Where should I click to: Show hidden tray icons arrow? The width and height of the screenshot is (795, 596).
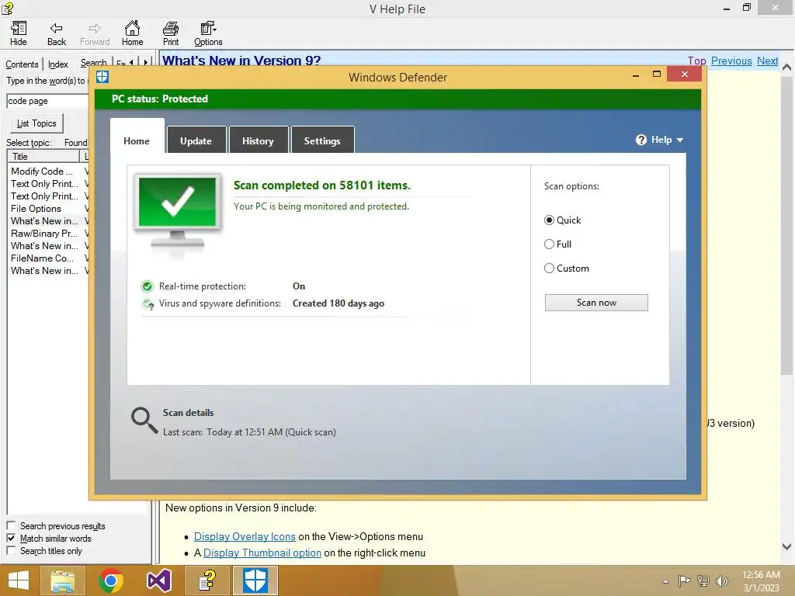tap(665, 581)
